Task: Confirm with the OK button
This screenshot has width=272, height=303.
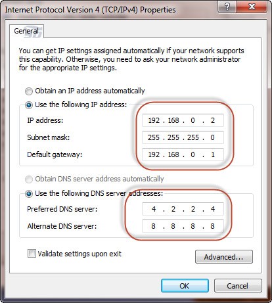Action: point(185,286)
